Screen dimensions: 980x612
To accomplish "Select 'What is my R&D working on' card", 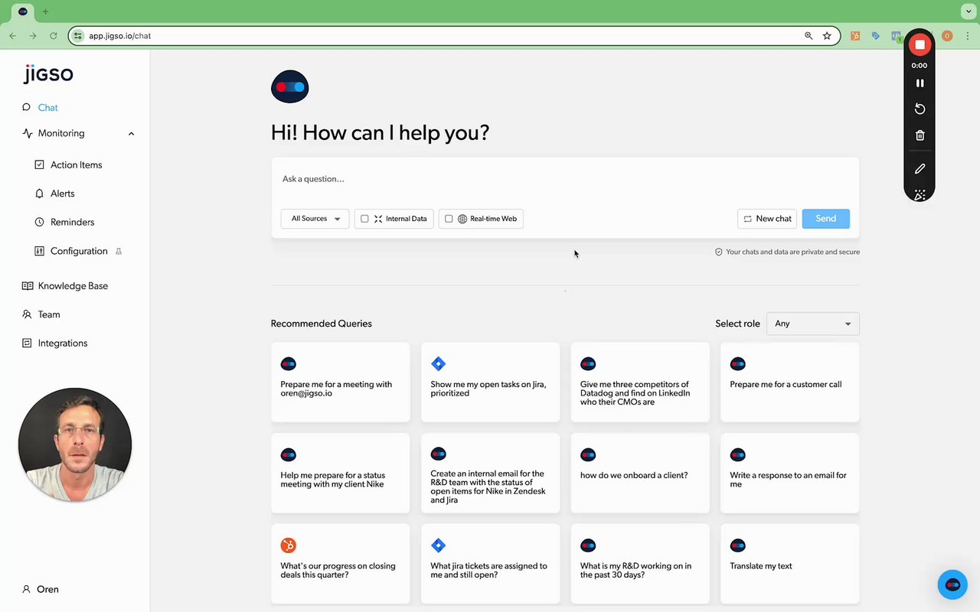I will tap(640, 564).
